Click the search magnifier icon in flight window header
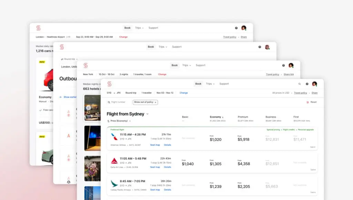The width and height of the screenshot is (353, 200). pyautogui.click(x=299, y=84)
